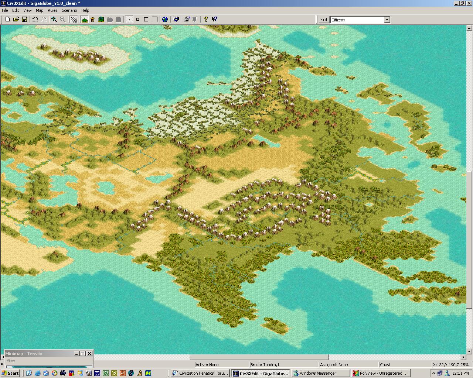Maximize the Minimap - Terrain panel

(82, 354)
